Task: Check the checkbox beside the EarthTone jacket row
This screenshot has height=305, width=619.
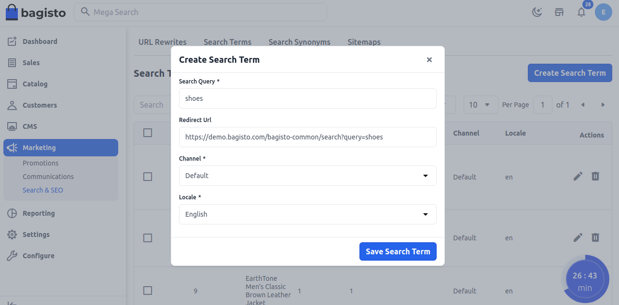Action: 148,291
